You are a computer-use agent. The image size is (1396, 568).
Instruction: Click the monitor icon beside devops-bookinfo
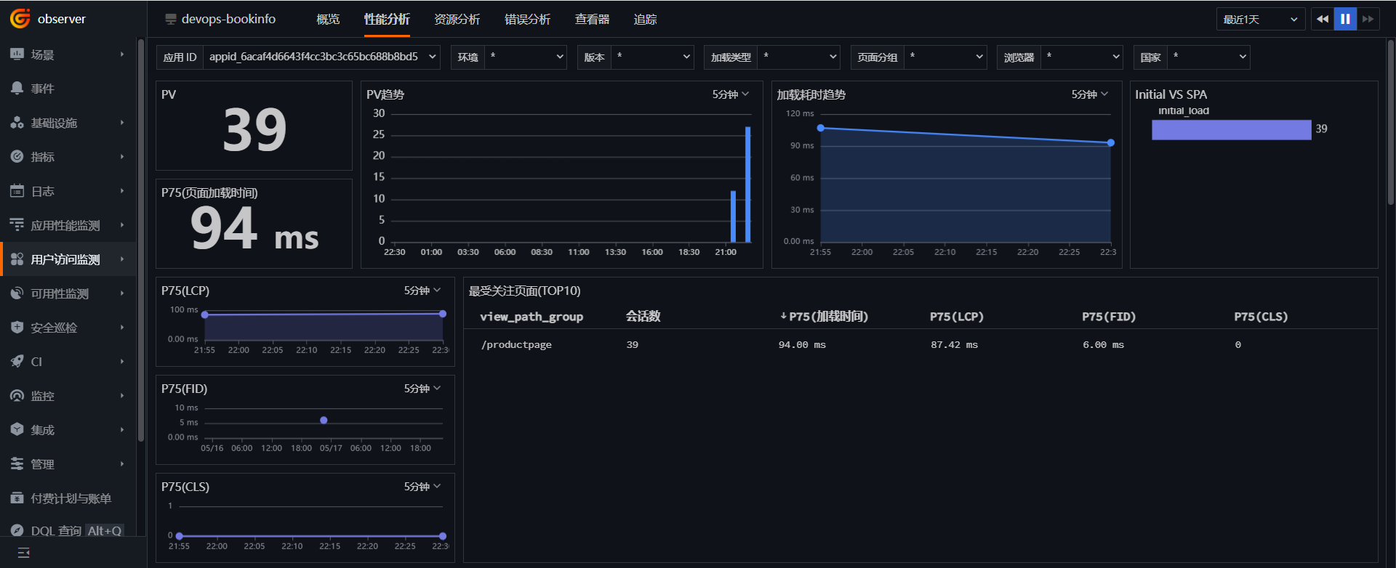171,20
